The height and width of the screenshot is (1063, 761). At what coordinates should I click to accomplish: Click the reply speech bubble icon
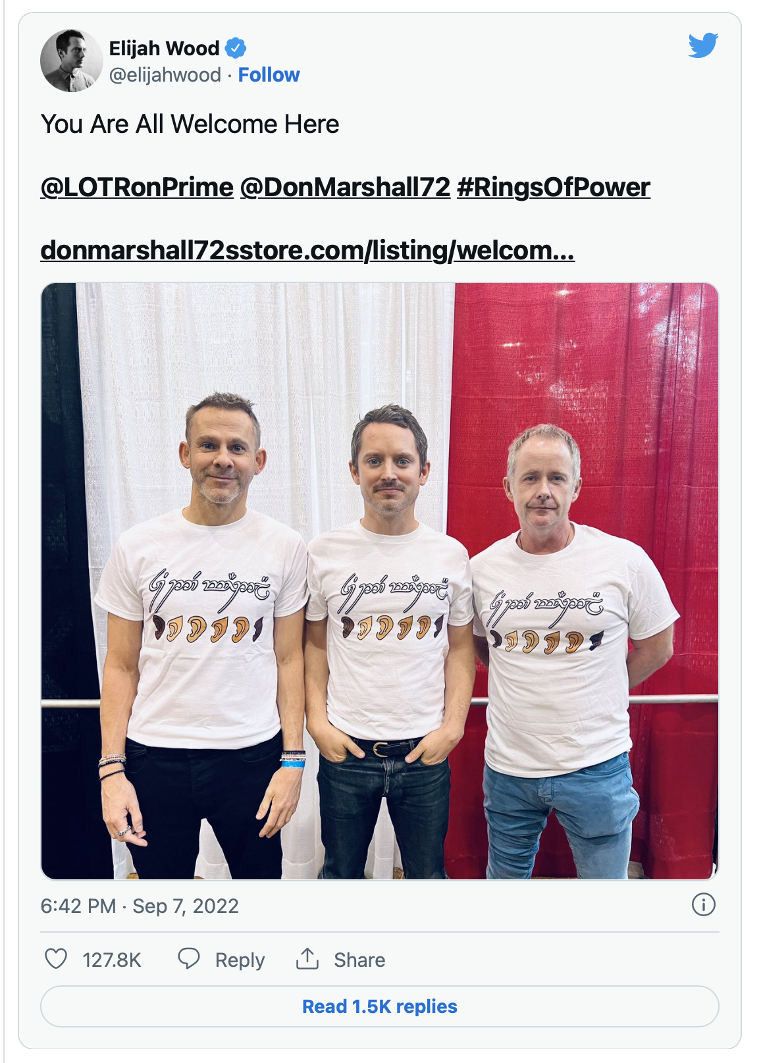(189, 959)
